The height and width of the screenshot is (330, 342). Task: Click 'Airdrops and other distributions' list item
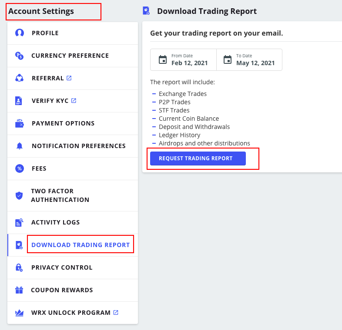click(x=204, y=143)
